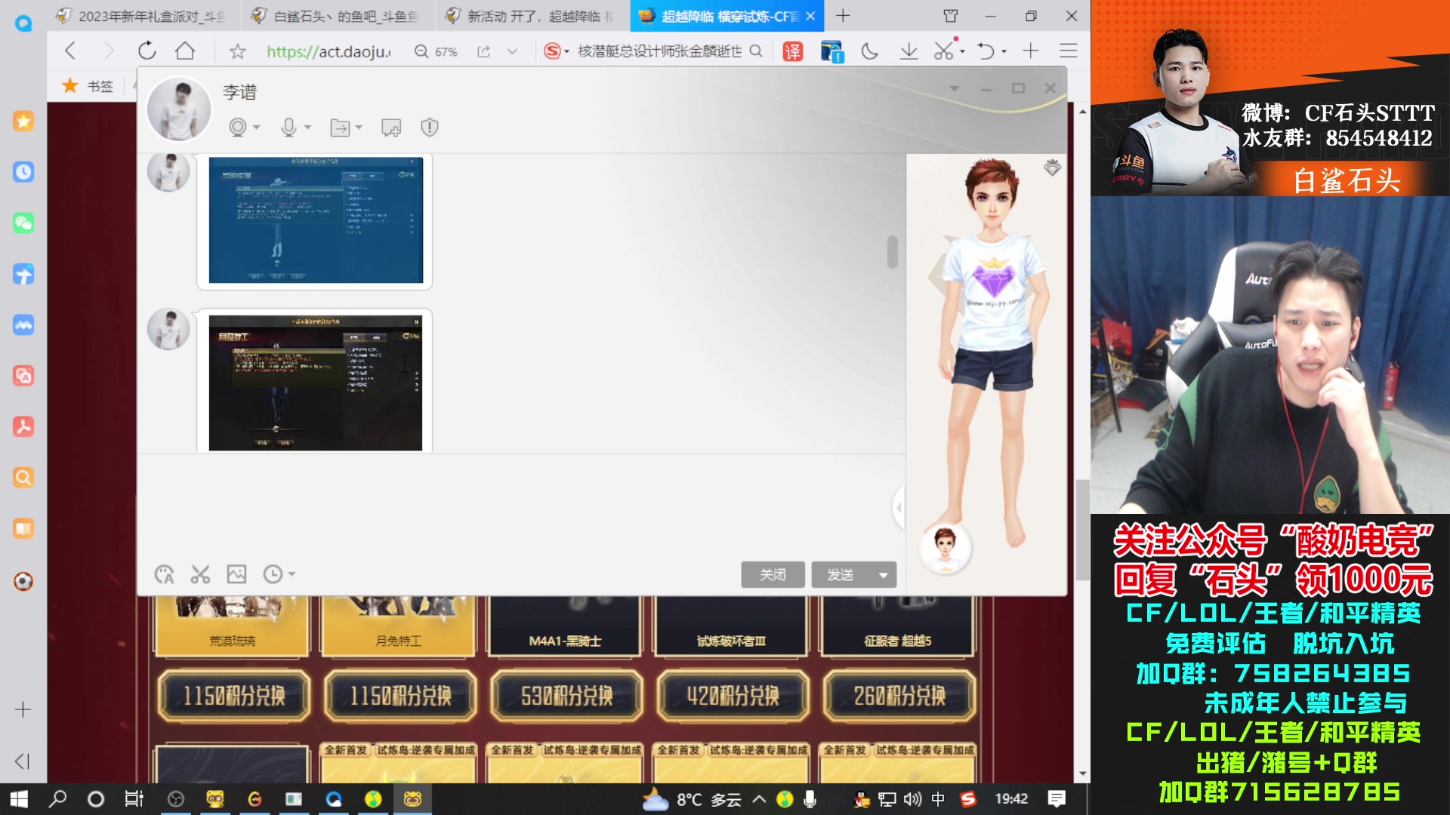Reload the current browser page
The height and width of the screenshot is (815, 1450).
point(147,51)
